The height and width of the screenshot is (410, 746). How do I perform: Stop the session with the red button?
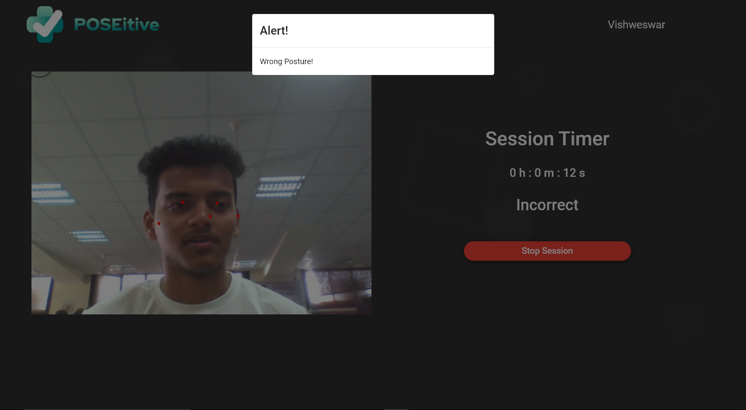(x=547, y=251)
